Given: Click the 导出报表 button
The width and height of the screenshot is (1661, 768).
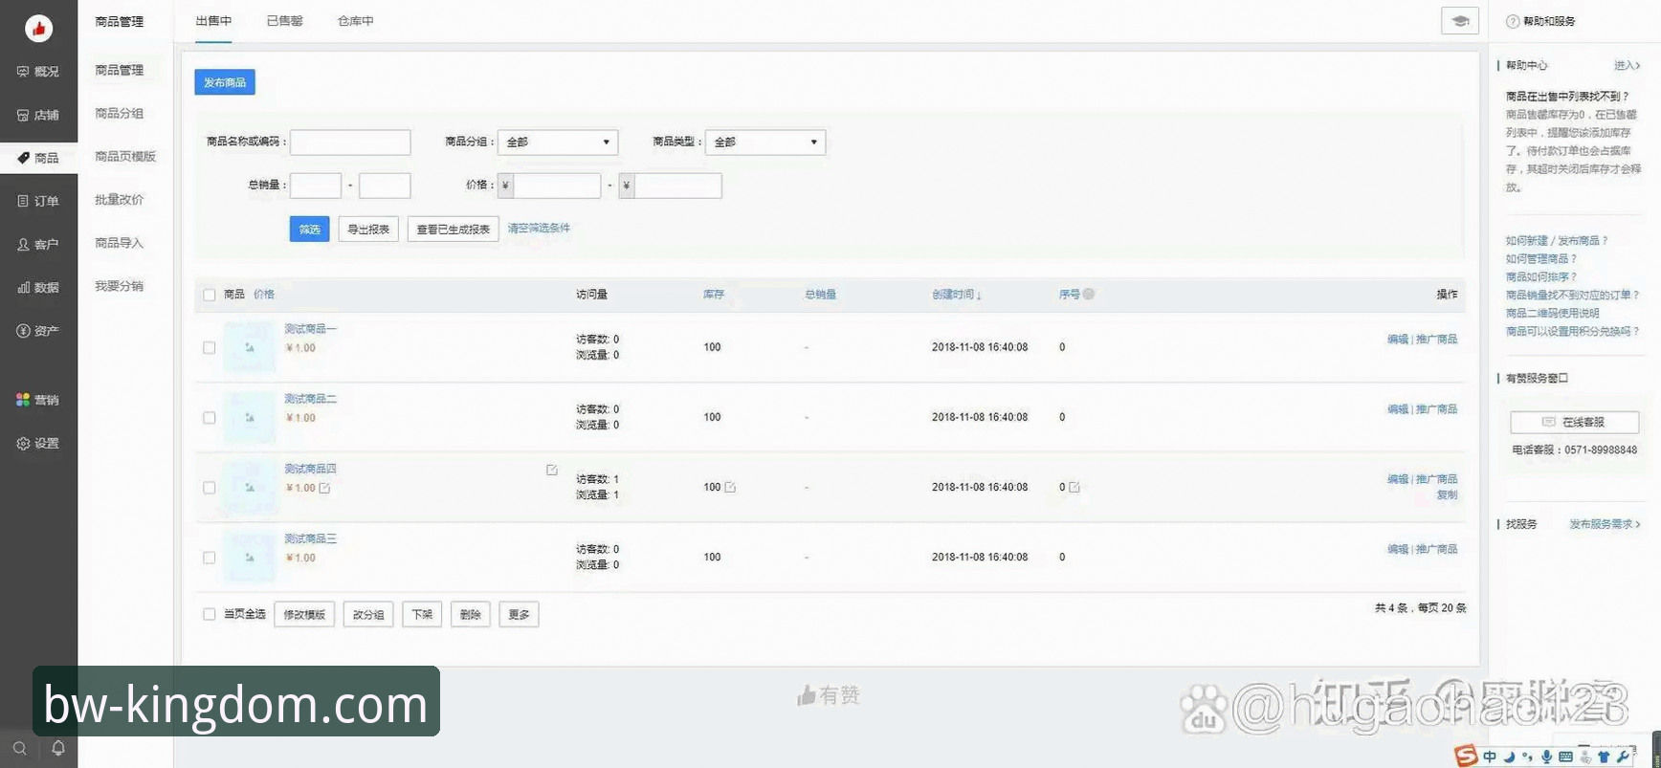Looking at the screenshot, I should 368,230.
